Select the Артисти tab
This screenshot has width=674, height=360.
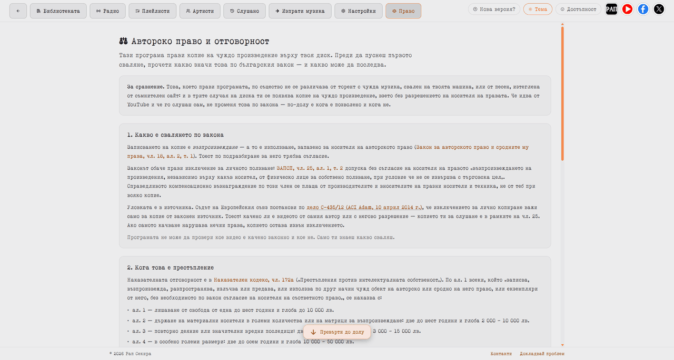point(200,11)
